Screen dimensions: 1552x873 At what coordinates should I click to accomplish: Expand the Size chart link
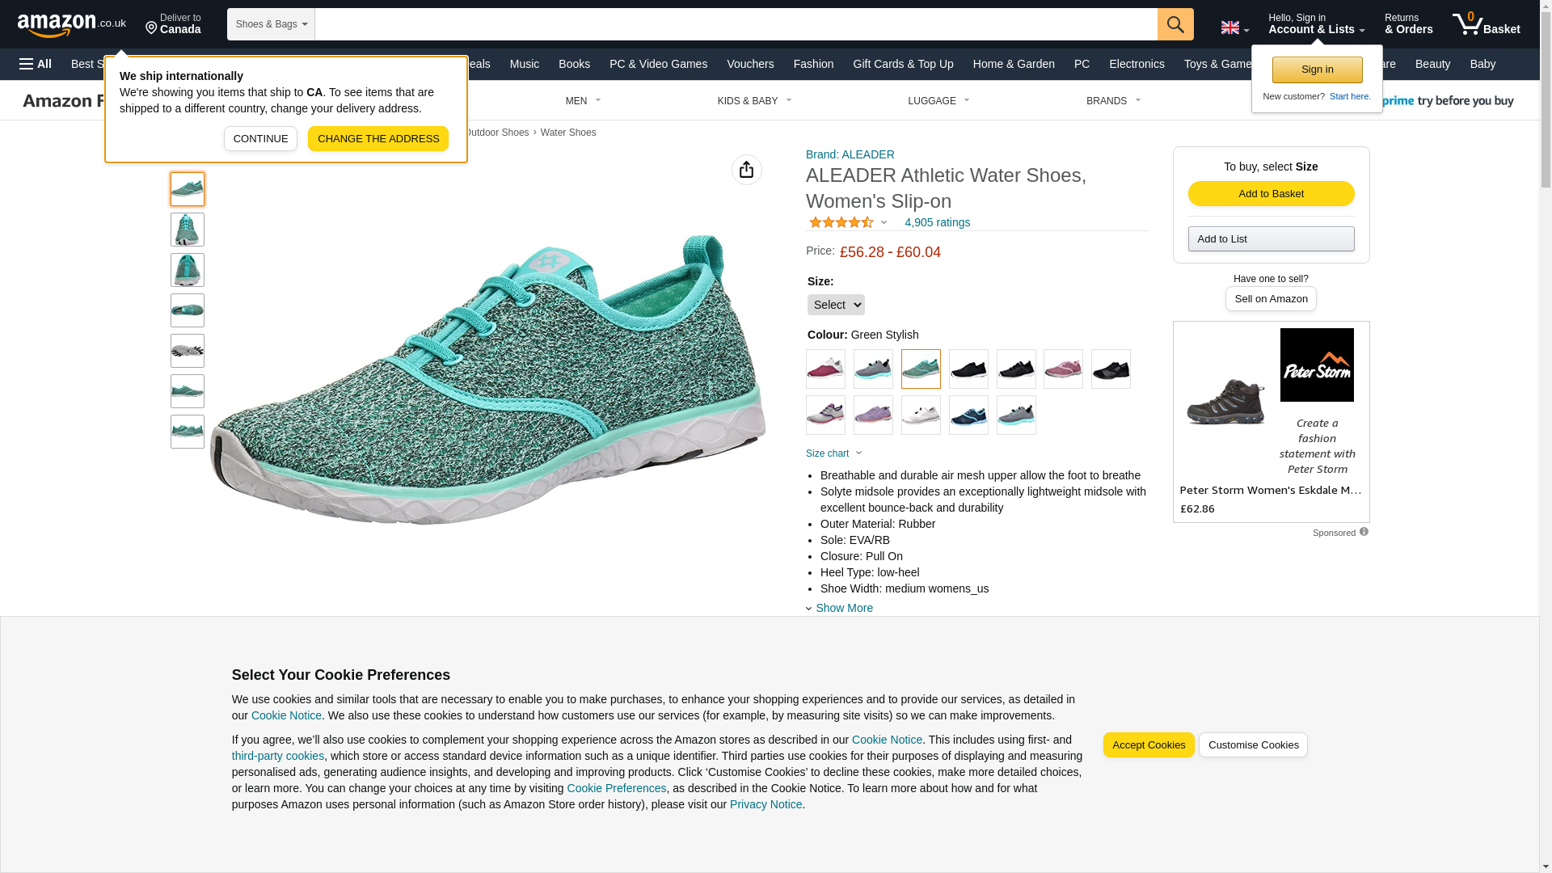tap(833, 453)
